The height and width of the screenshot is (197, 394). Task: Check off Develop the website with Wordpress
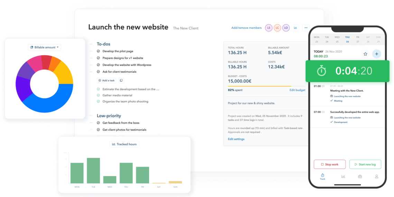point(98,65)
